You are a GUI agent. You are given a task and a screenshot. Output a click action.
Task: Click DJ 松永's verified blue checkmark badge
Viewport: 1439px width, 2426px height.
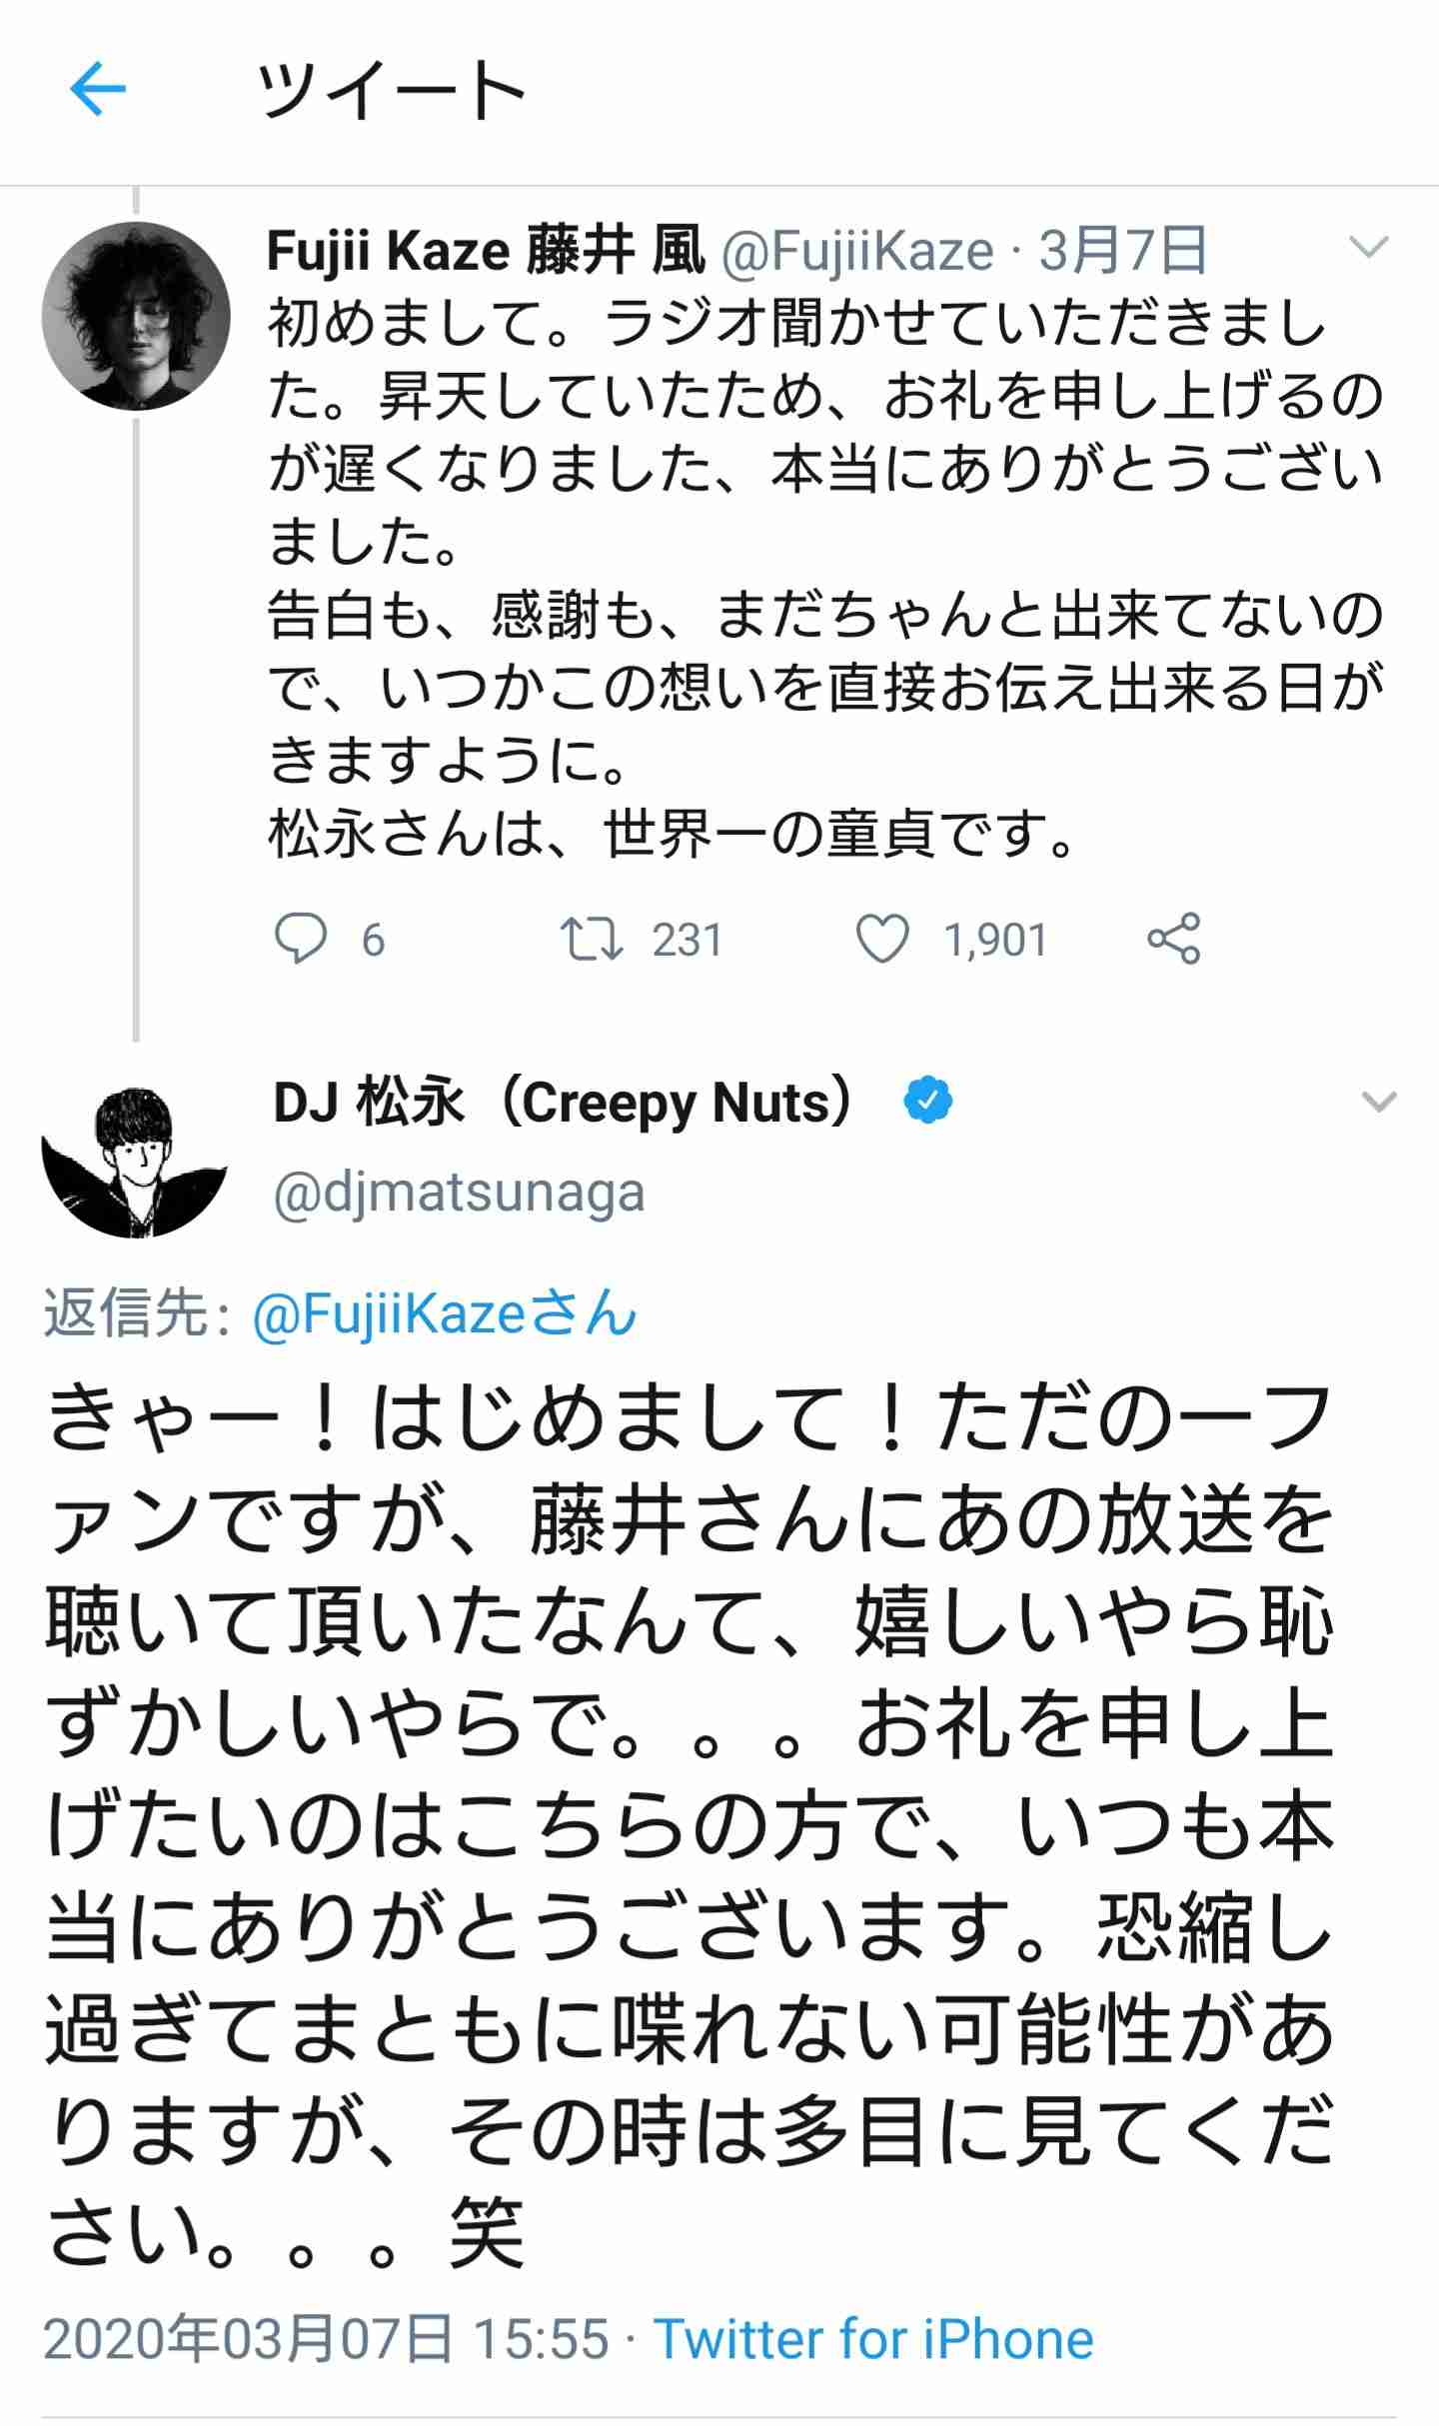pos(925,1100)
